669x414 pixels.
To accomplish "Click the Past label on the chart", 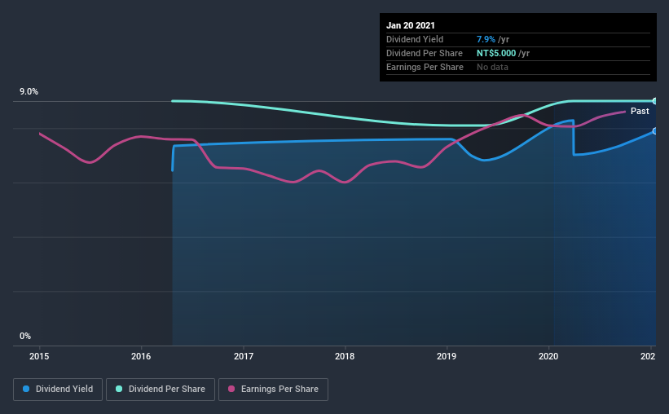I will (x=640, y=111).
